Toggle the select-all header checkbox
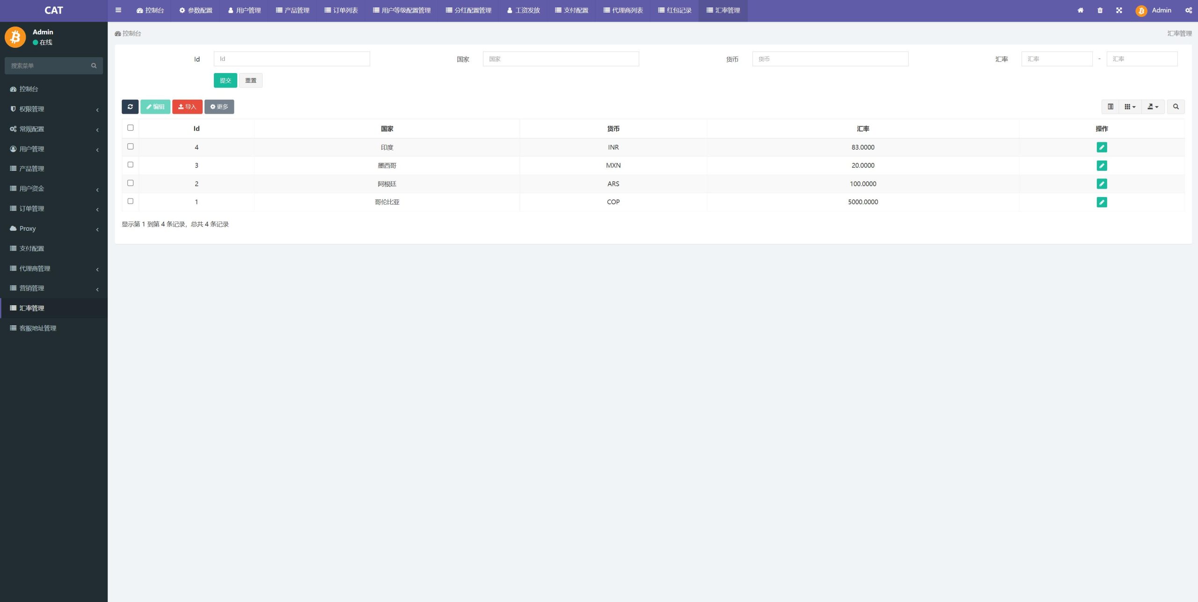 coord(131,127)
